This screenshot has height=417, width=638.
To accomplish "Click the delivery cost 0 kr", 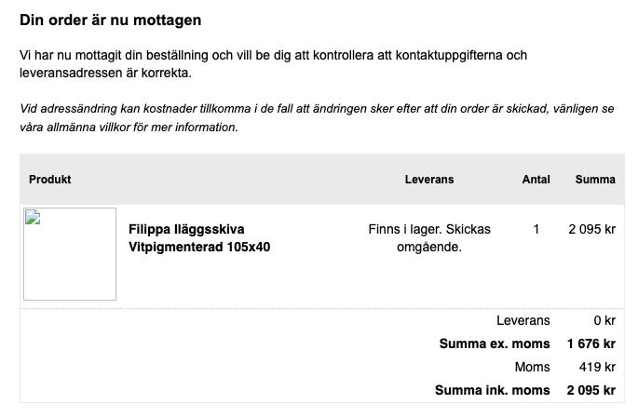I will point(604,320).
